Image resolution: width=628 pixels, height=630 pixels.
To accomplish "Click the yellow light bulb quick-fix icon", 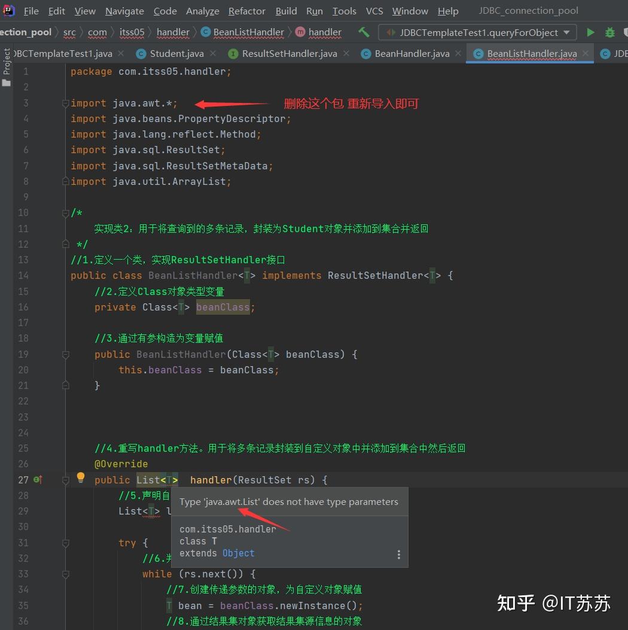I will click(81, 477).
